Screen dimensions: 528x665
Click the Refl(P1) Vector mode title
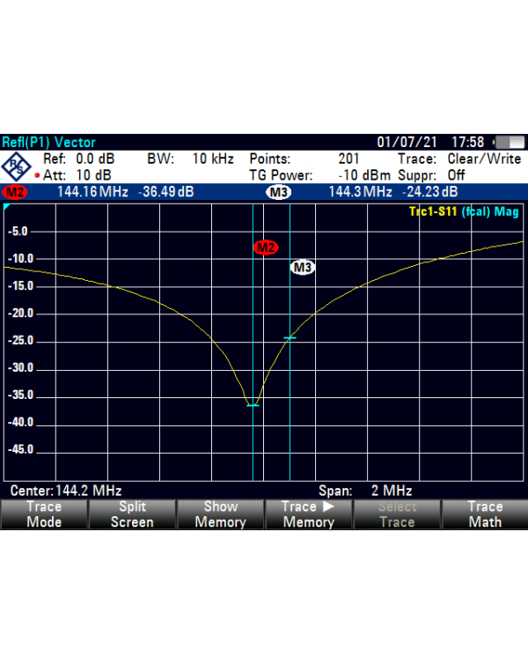coord(48,142)
